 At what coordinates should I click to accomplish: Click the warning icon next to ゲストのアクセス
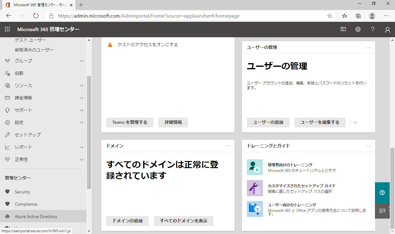click(x=110, y=45)
